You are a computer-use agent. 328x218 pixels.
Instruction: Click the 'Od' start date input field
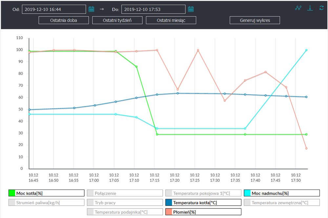[x=54, y=9]
